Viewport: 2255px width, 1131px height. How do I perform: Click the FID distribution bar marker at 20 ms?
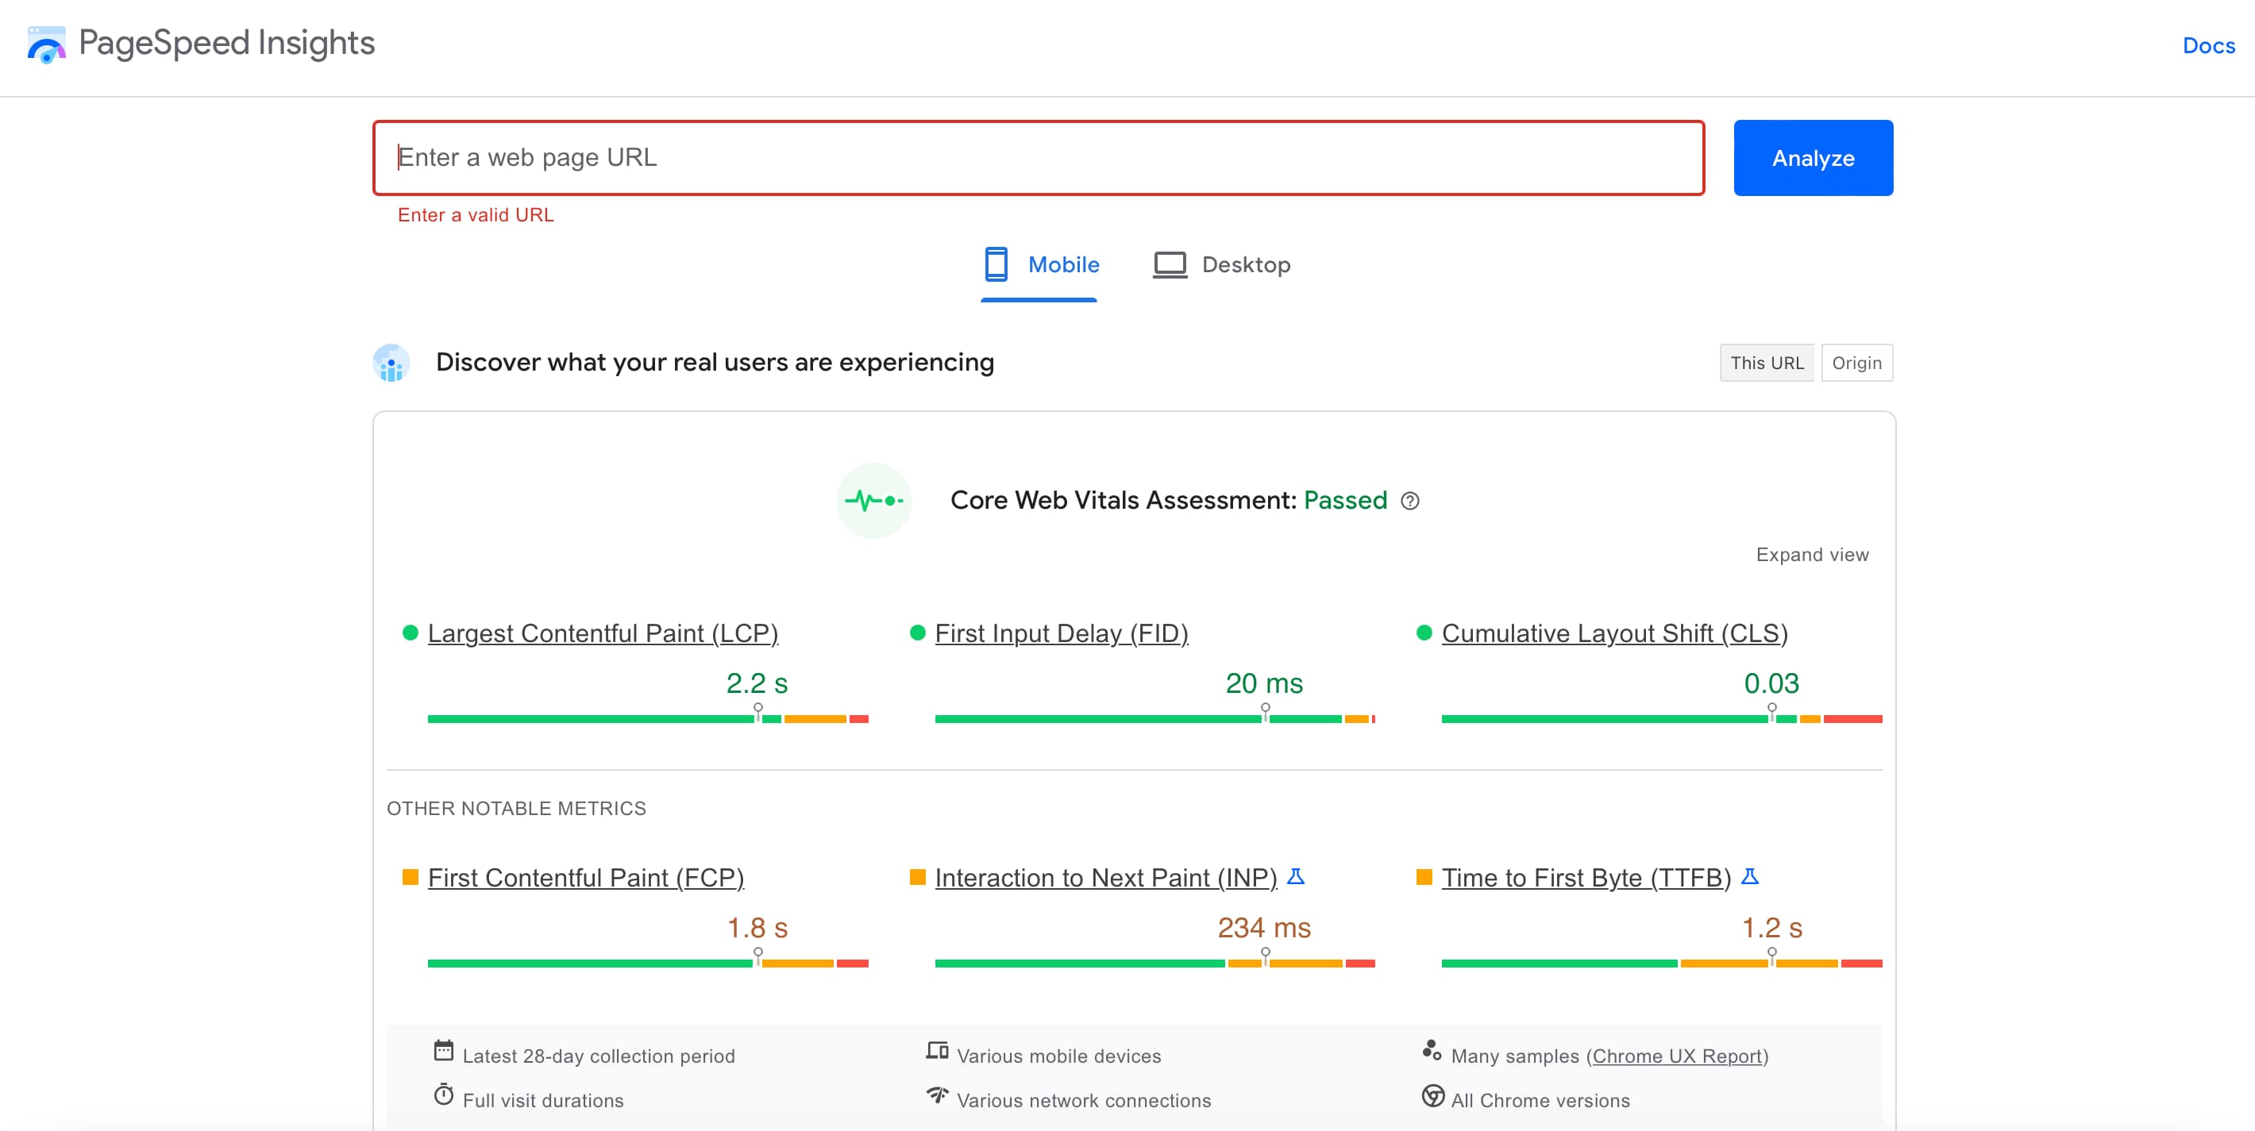(1264, 712)
